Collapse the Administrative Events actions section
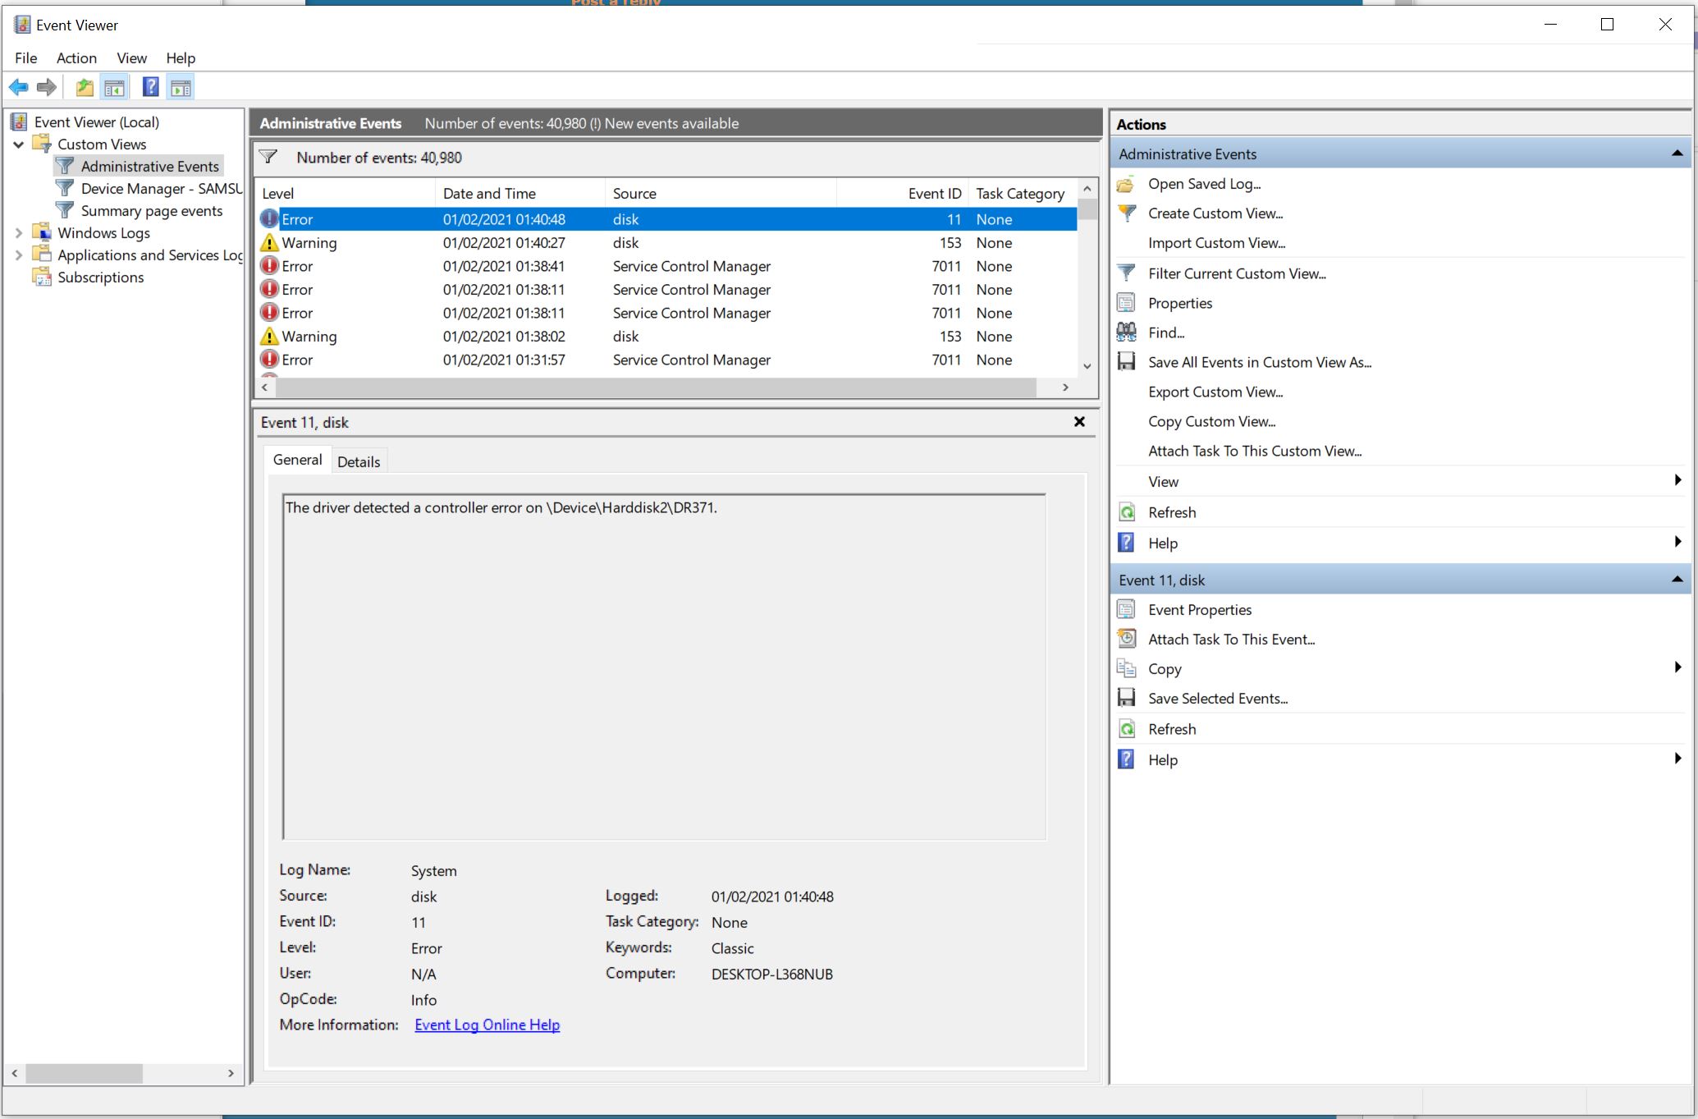The width and height of the screenshot is (1698, 1119). pyautogui.click(x=1677, y=154)
